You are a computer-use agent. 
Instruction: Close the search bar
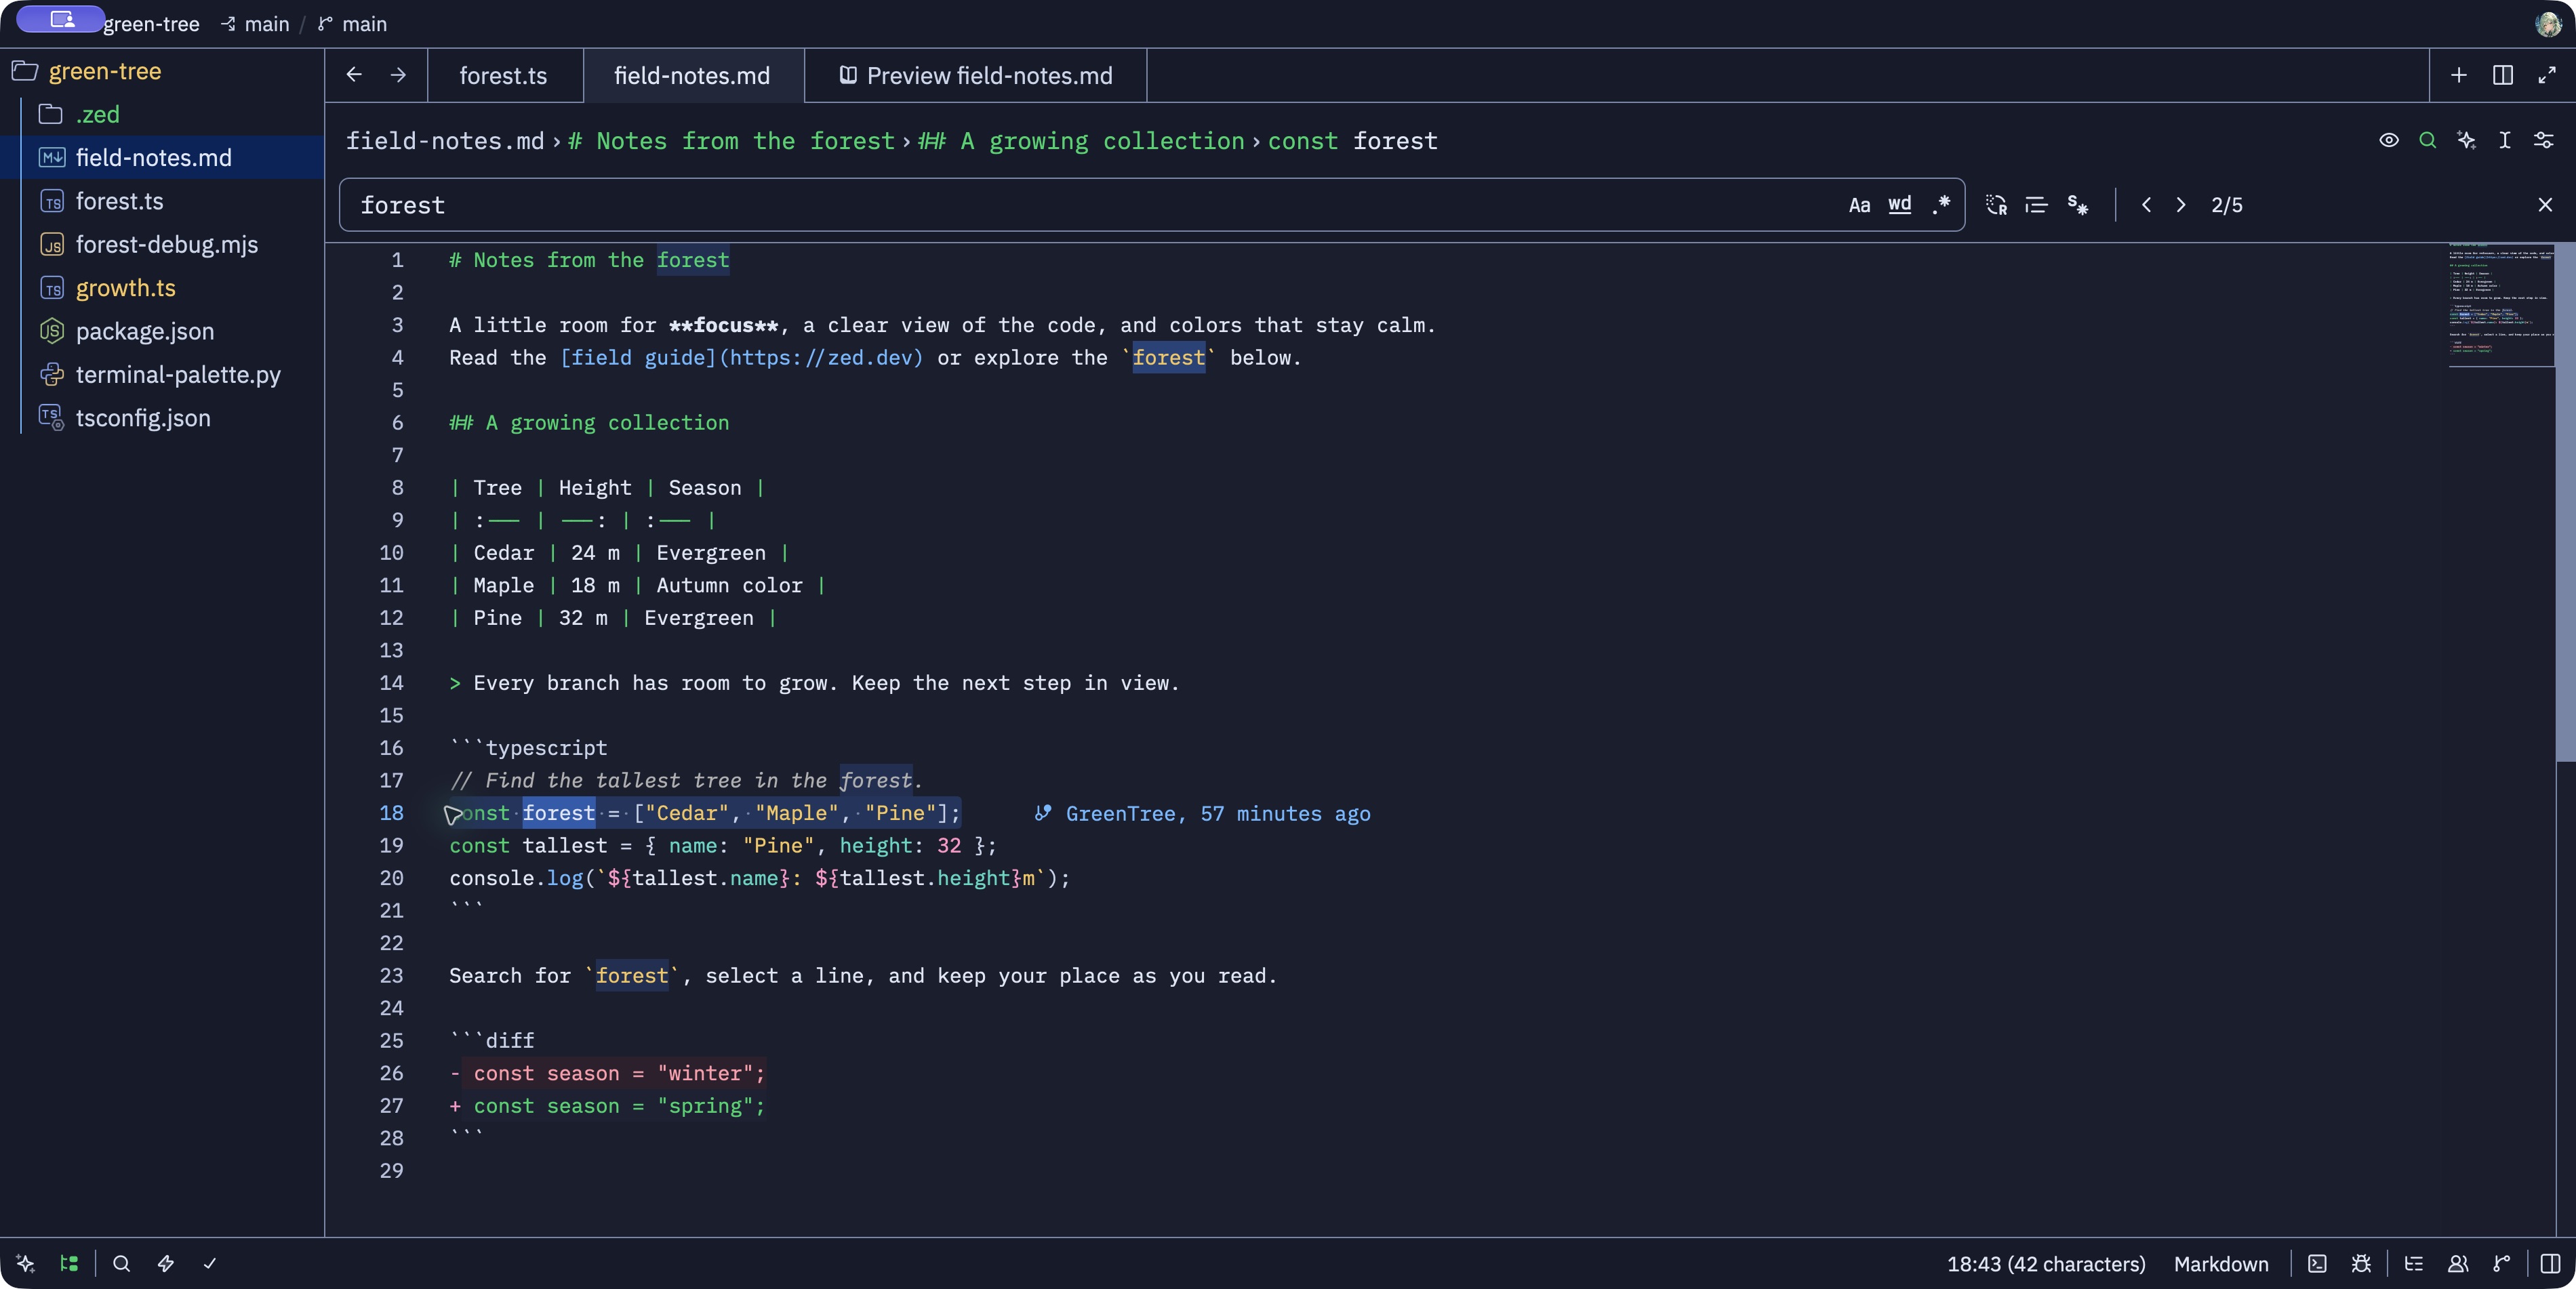[x=2545, y=205]
